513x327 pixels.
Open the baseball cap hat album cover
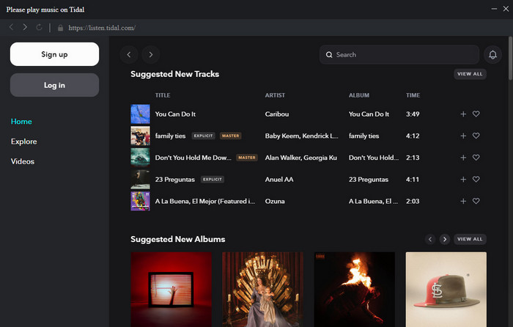446,290
